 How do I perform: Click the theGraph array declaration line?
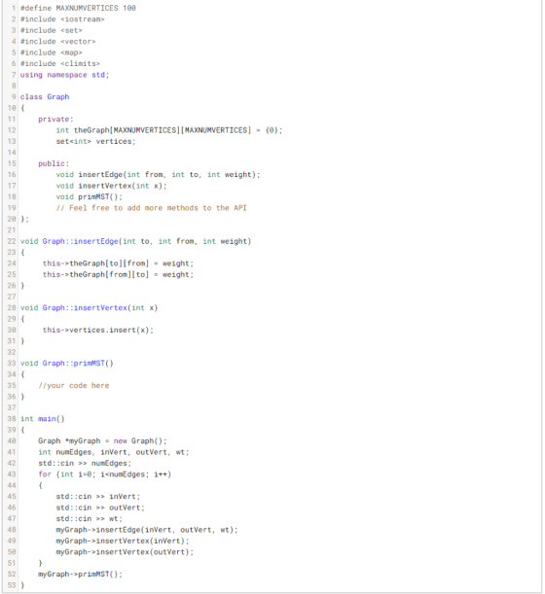(168, 130)
